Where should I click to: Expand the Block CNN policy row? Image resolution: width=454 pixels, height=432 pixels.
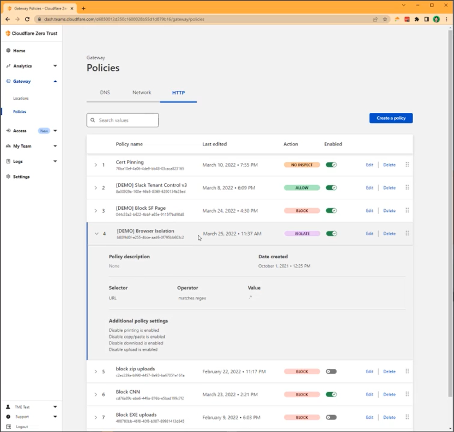coord(95,394)
